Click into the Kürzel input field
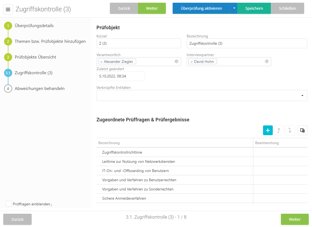Image resolution: width=312 pixels, height=227 pixels. click(139, 43)
